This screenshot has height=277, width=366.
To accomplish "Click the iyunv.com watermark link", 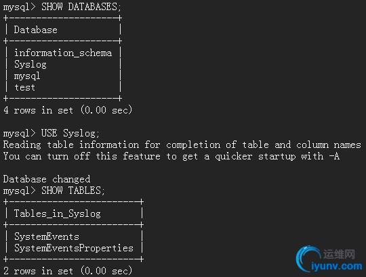I will click(x=337, y=266).
